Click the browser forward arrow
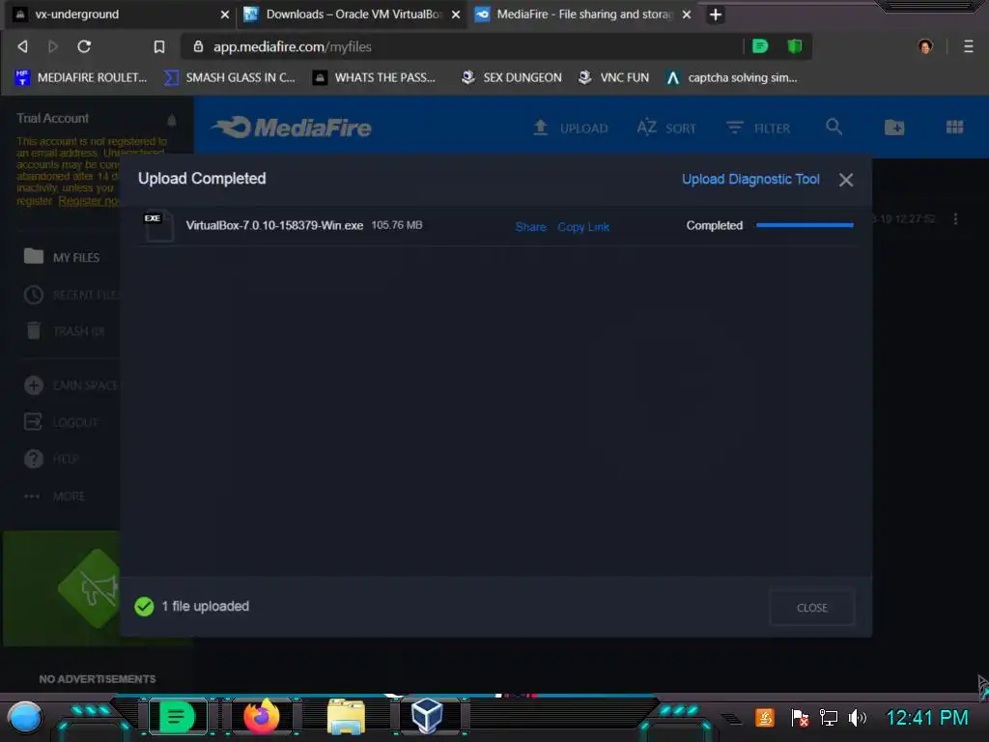Screen dimensions: 989x742 (x=53, y=46)
